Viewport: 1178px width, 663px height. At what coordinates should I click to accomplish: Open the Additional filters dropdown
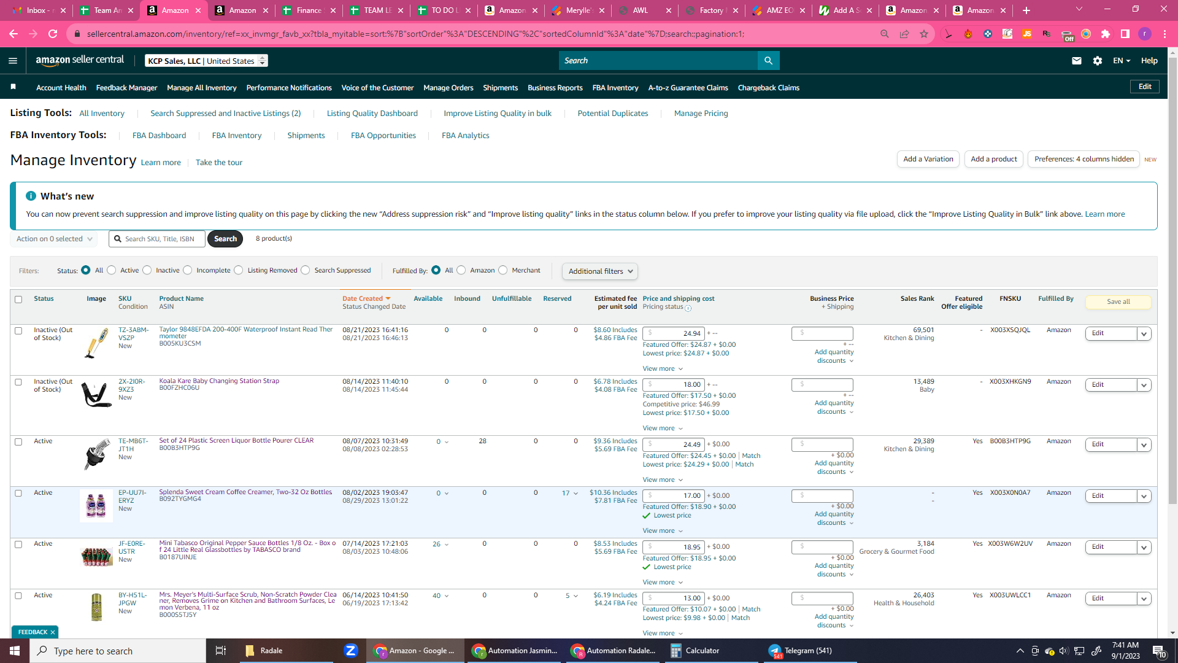pos(600,271)
